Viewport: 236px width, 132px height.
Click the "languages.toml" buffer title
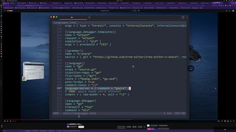[65, 22]
